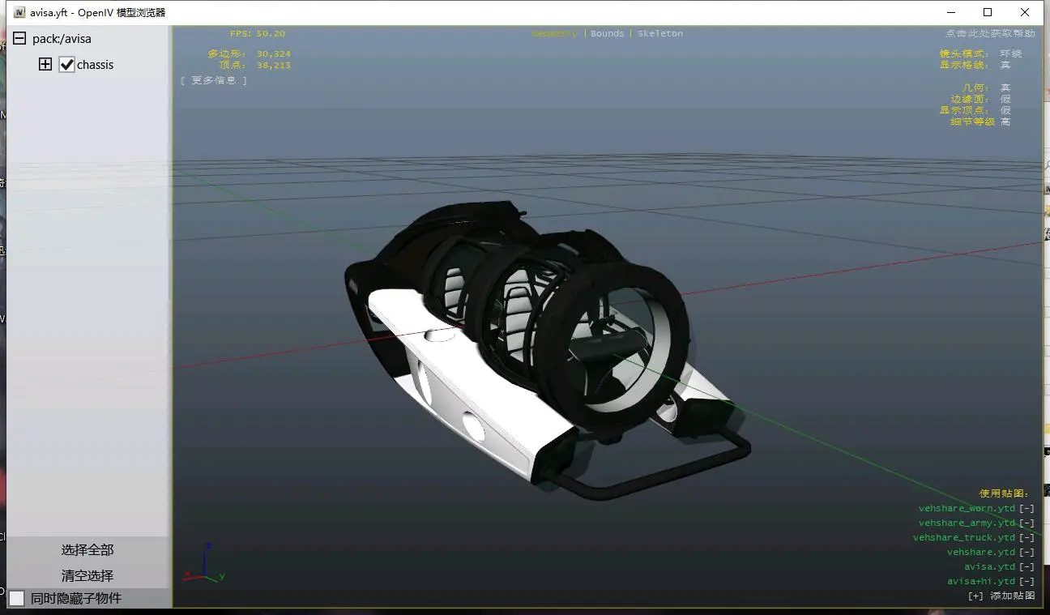The height and width of the screenshot is (615, 1050).
Task: Remove avisa+hi.ytd with its [-] button
Action: click(x=1027, y=582)
